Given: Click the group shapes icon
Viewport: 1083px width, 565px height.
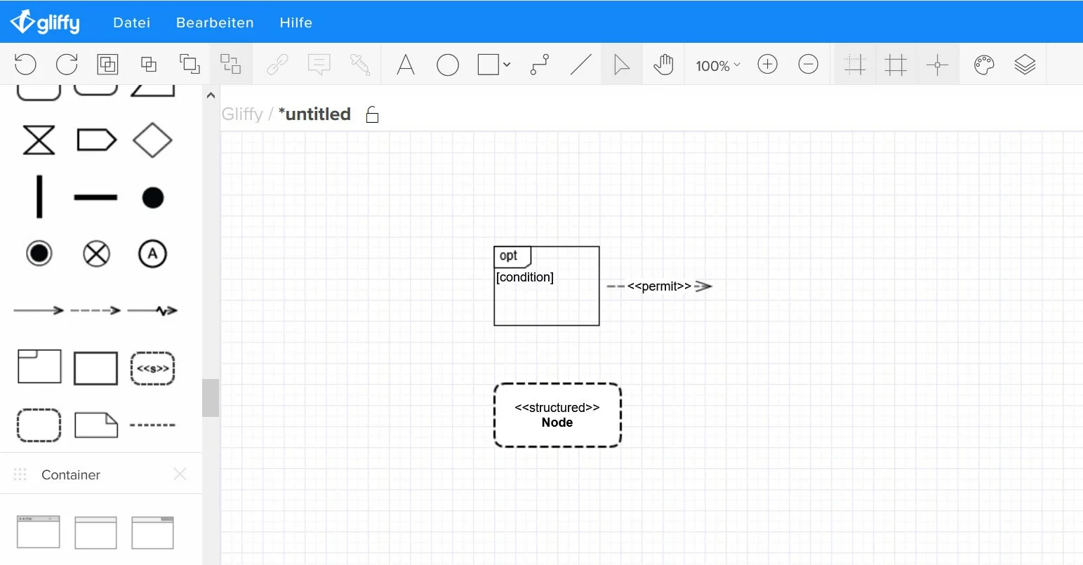Looking at the screenshot, I should tap(107, 65).
